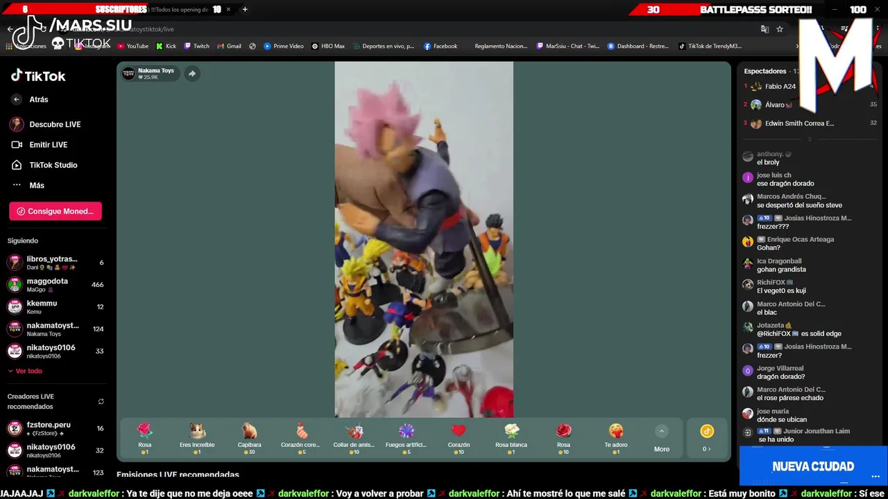Share the live stream with arrow icon
888x499 pixels.
[192, 73]
